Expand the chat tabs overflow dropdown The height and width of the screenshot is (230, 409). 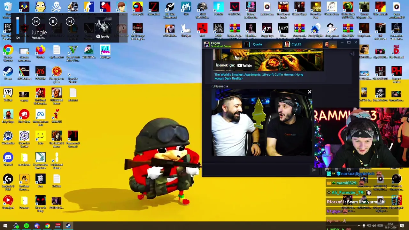pyautogui.click(x=333, y=45)
